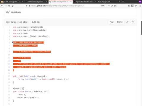Click the browser forward arrow
The height and width of the screenshot is (106, 142).
[6, 6]
